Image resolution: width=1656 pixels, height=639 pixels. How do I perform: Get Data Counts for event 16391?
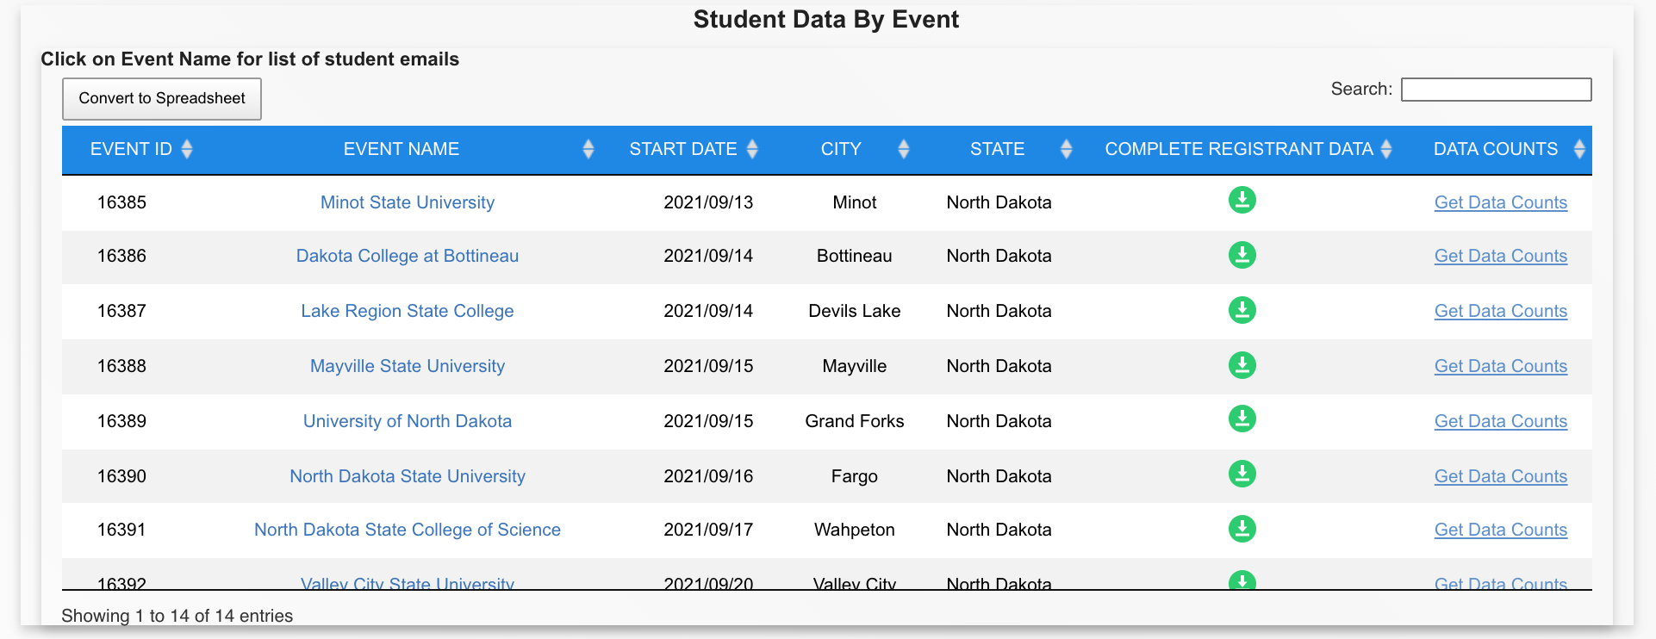pos(1501,530)
